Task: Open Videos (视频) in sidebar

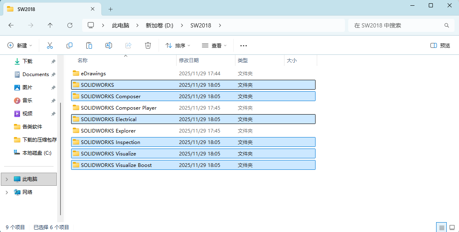Action: (x=27, y=114)
